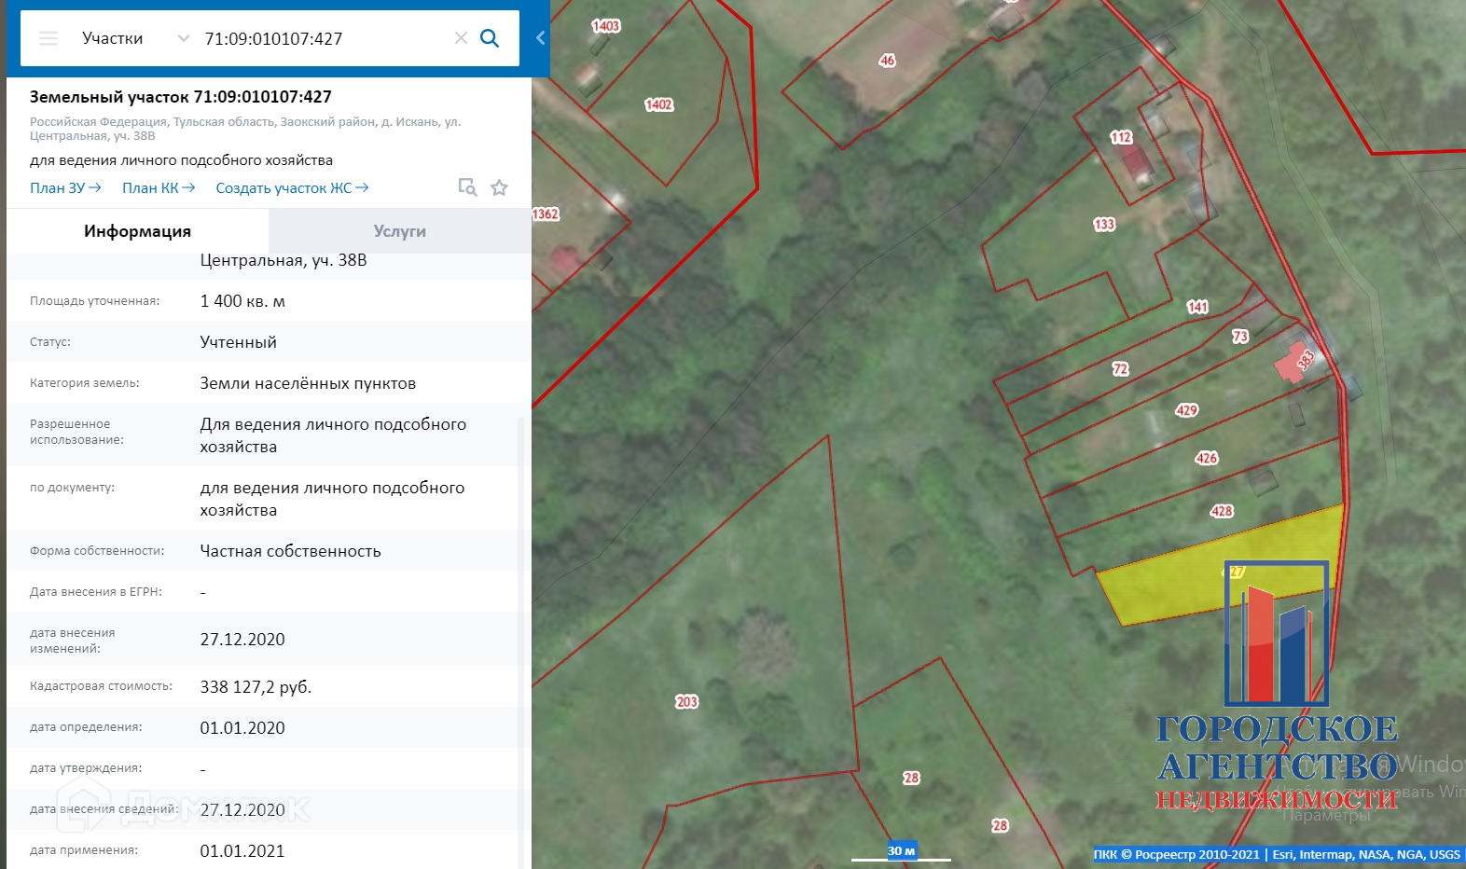Click Создать участок ЖС link
This screenshot has height=869, width=1466.
pyautogui.click(x=292, y=188)
